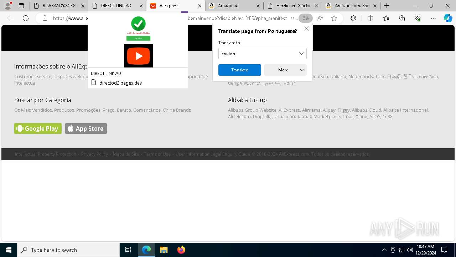Switch to Herzlichen Glückwunsch tab

click(292, 6)
